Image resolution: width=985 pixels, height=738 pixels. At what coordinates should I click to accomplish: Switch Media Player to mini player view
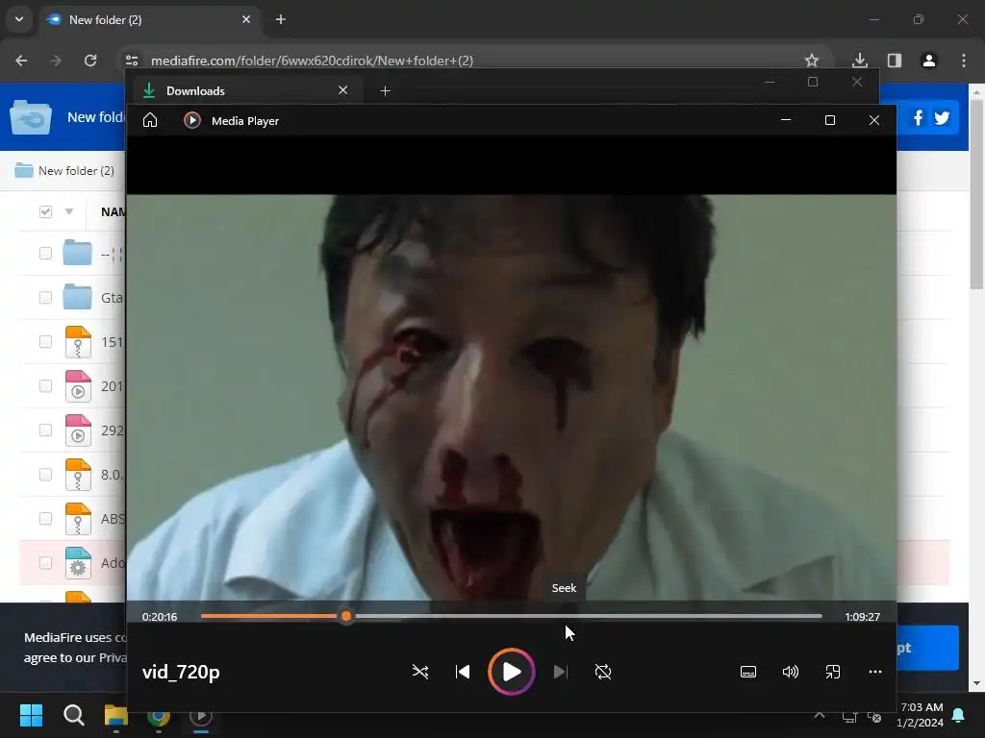tap(832, 672)
